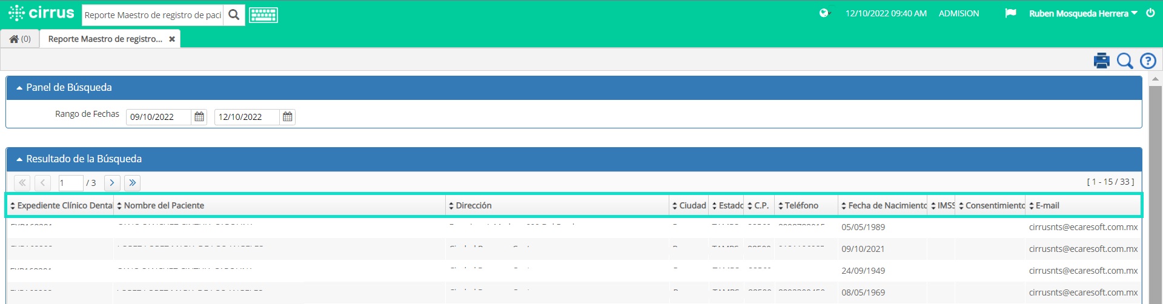1163x304 pixels.
Task: Select the Reporte Maestro de registro tab
Action: click(105, 39)
